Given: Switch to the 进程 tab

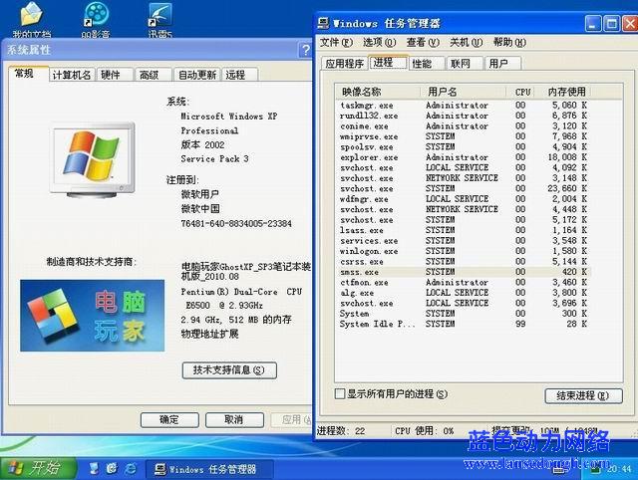Looking at the screenshot, I should coord(388,62).
